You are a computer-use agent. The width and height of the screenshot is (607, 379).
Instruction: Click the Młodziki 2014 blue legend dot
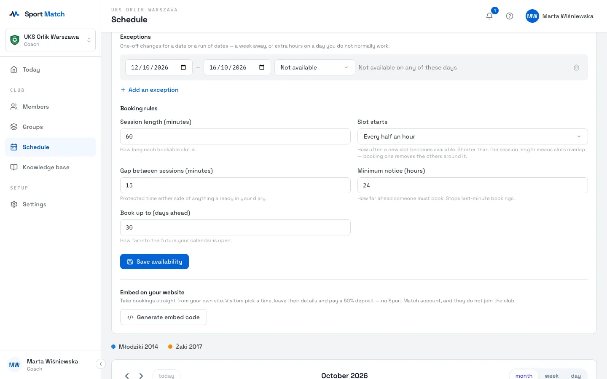pyautogui.click(x=113, y=347)
